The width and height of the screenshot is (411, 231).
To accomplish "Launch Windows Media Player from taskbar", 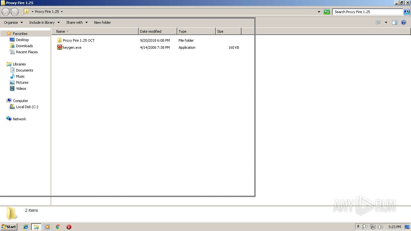I will [x=47, y=227].
